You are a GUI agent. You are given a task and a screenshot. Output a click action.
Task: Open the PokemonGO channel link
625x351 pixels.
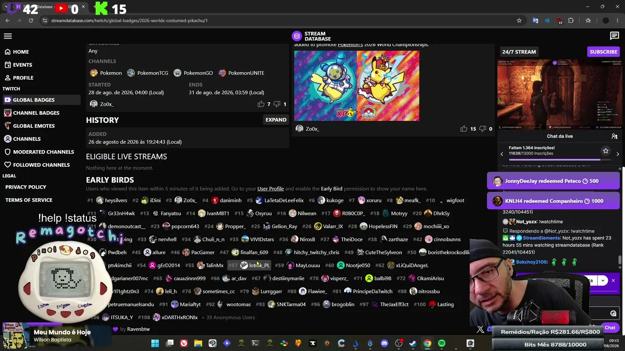[193, 73]
